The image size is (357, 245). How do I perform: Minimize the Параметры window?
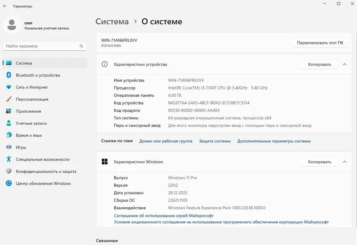coord(325,4)
